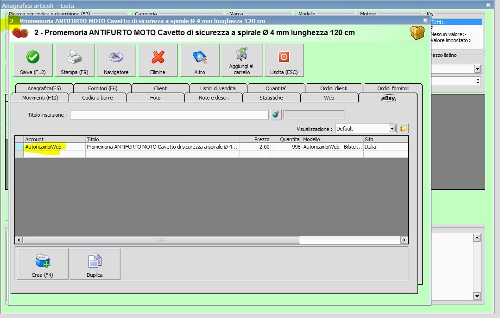Click the row selector of AutoricambiWeb row
Image resolution: width=500 pixels, height=318 pixels.
pos(19,147)
